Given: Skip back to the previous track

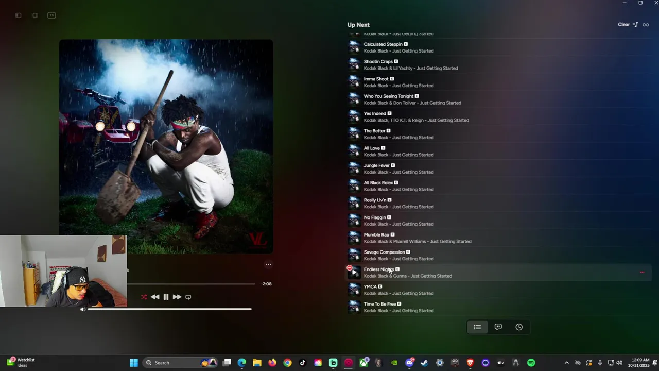Looking at the screenshot, I should pos(155,297).
